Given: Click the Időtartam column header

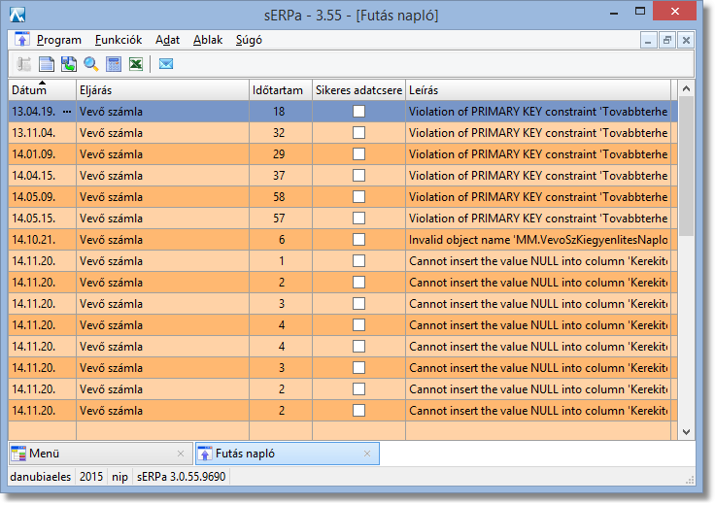Looking at the screenshot, I should [x=280, y=90].
